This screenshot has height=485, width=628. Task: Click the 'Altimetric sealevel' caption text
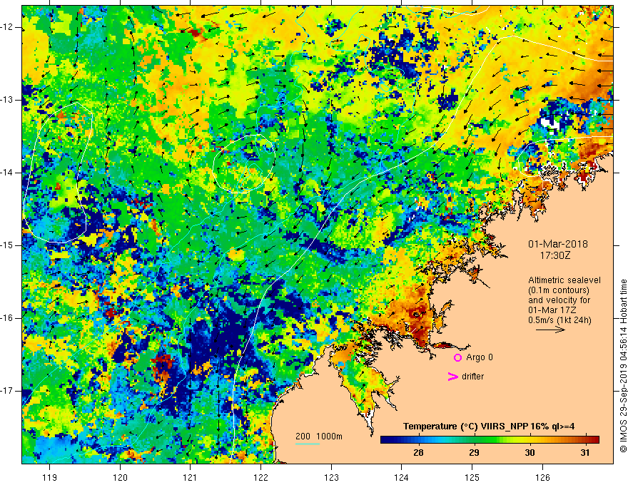(564, 280)
